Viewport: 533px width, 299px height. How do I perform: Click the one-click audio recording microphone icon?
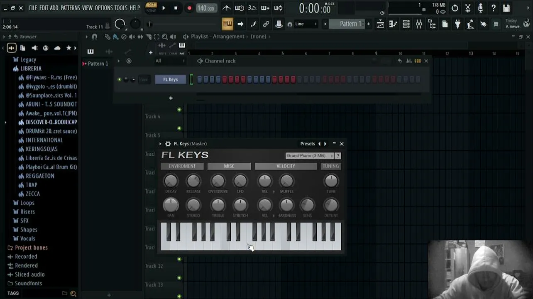(481, 8)
